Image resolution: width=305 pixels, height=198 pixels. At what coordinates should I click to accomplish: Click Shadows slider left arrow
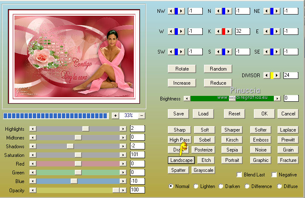33,146
